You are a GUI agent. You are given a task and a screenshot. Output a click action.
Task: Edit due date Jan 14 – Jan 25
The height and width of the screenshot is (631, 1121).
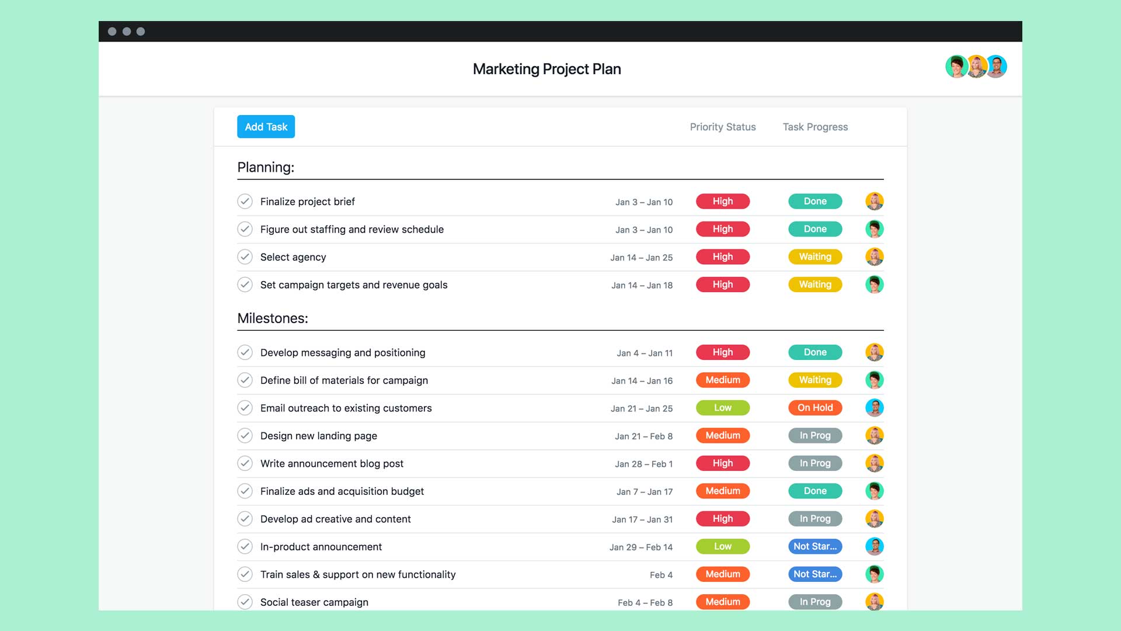coord(642,258)
